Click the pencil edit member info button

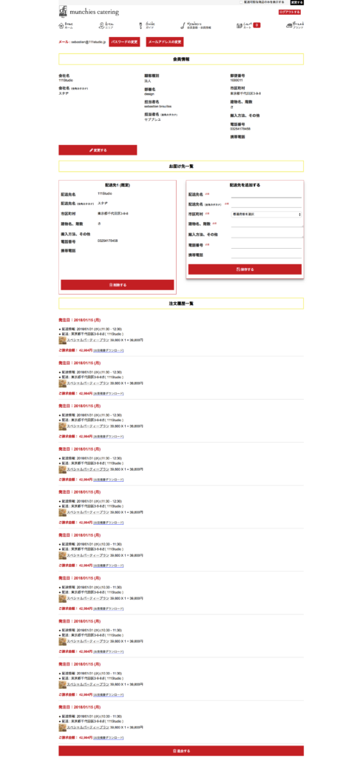[98, 150]
